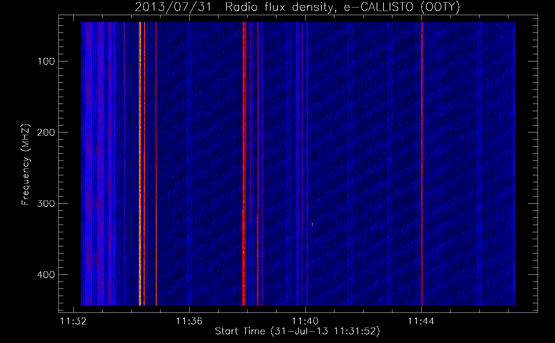This screenshot has width=555, height=343.
Task: Click the '11:36' time tick label
Action: tap(189, 321)
